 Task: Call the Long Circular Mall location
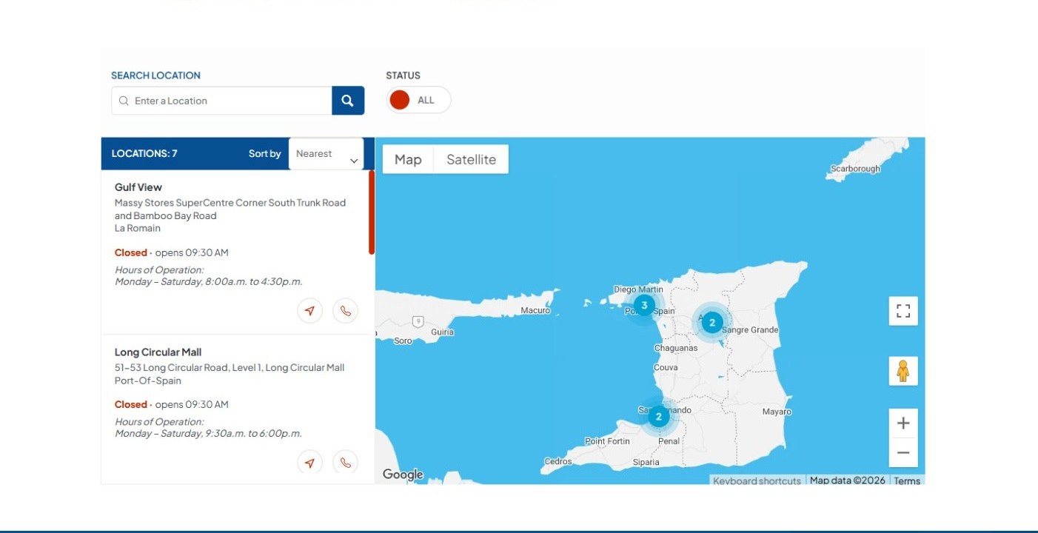click(346, 463)
